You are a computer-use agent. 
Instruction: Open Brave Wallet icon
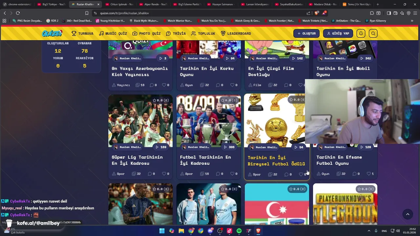[x=395, y=13]
